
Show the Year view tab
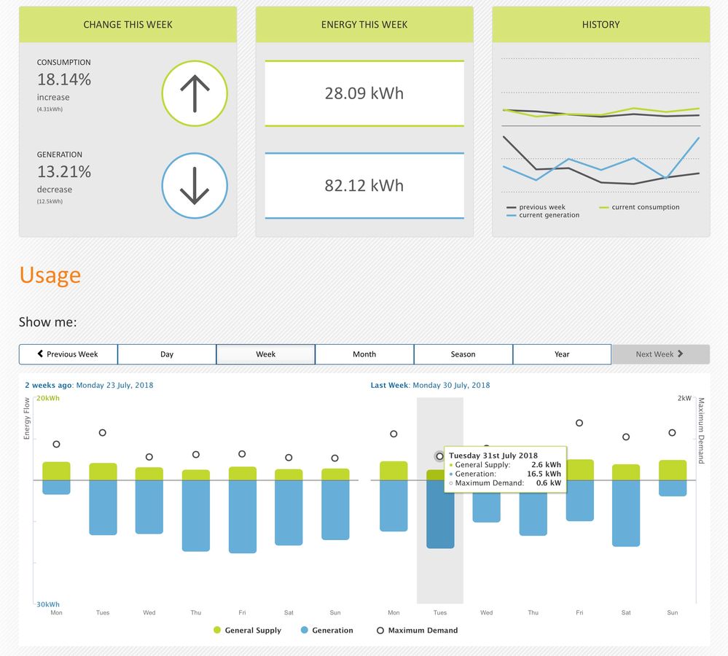tap(562, 354)
